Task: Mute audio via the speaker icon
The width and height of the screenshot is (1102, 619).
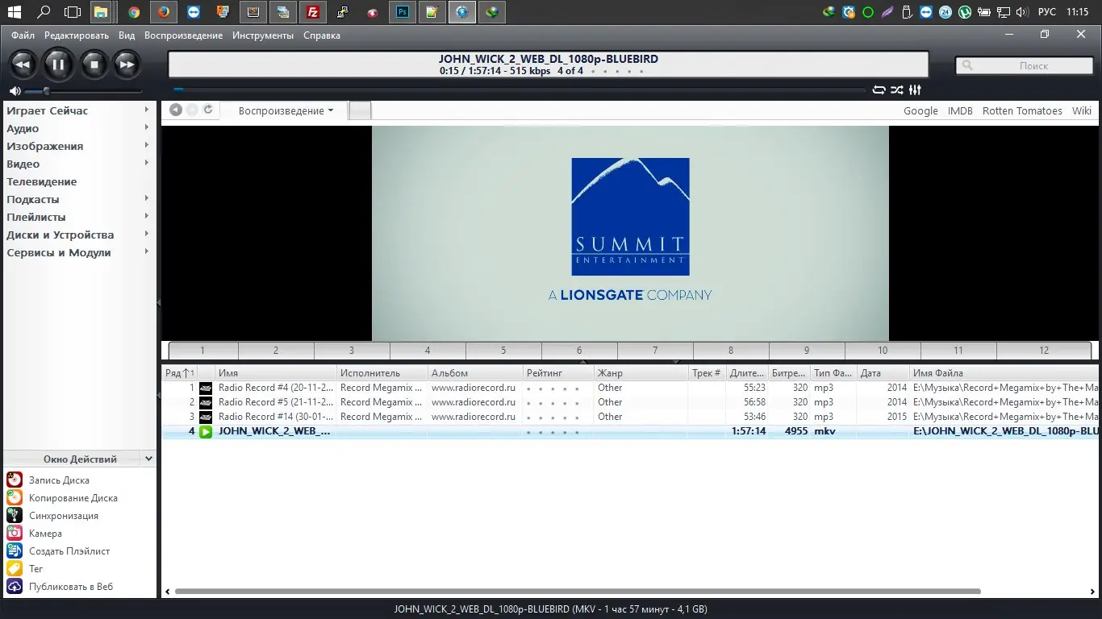Action: [x=15, y=91]
